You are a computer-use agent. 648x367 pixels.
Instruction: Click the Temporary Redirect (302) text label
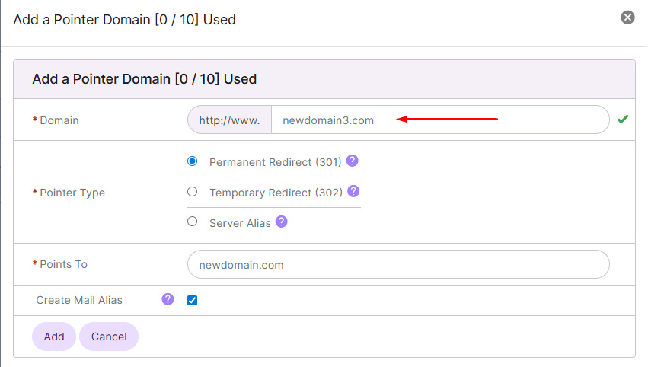coord(276,193)
